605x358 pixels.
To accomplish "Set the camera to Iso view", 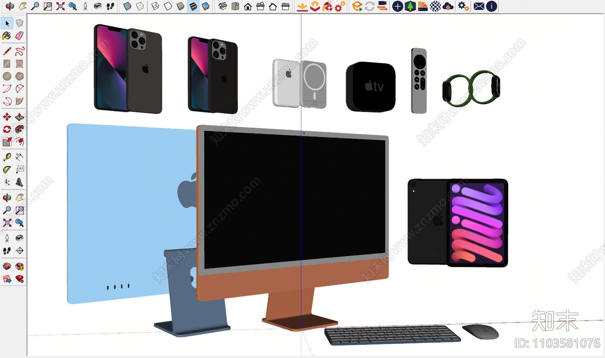I will [223, 6].
